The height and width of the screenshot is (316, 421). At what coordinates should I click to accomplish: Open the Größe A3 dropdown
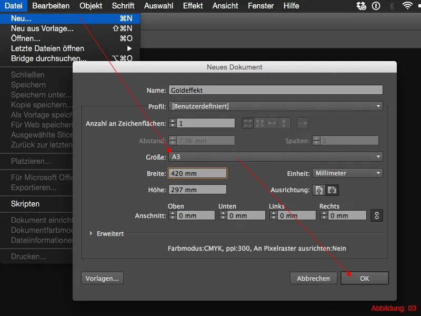275,156
